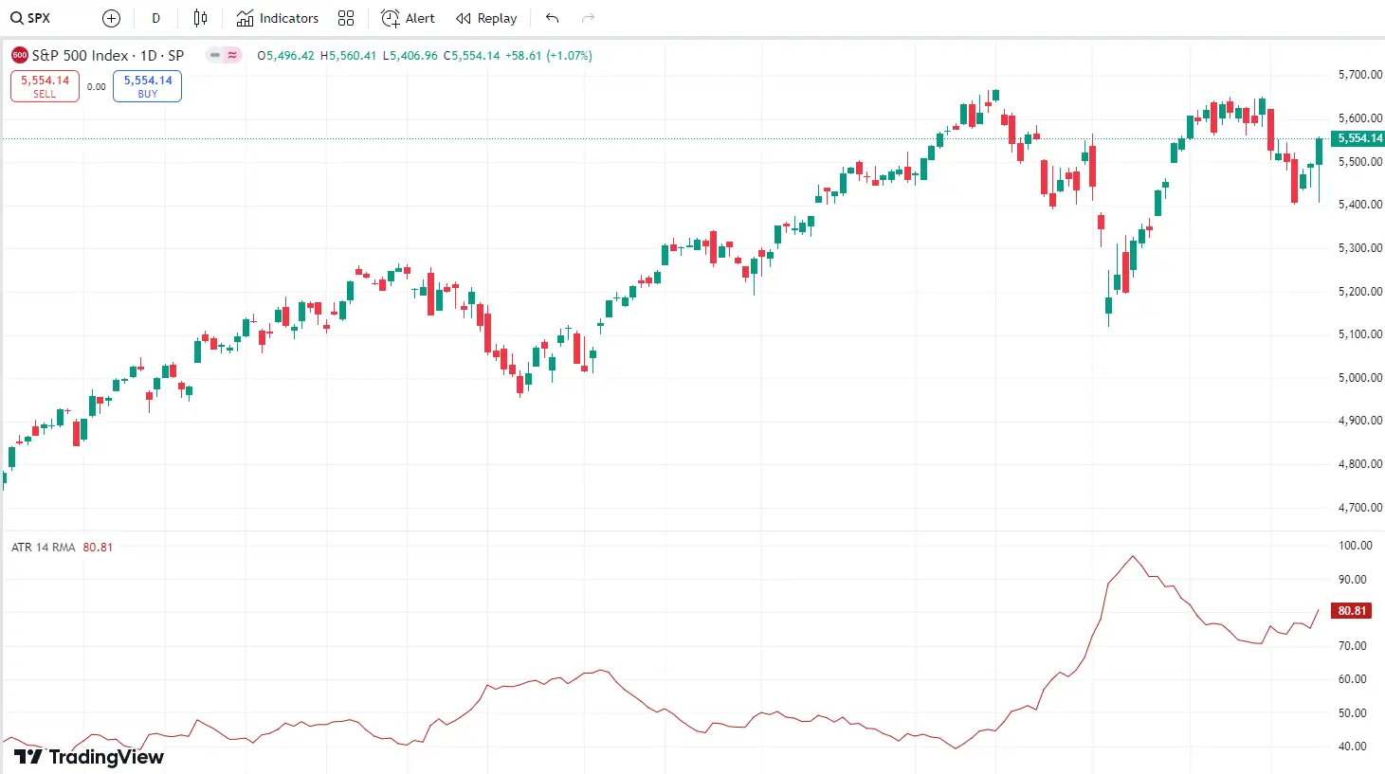The width and height of the screenshot is (1385, 774).
Task: Toggle visibility of the S&P 500 series
Action: (x=215, y=55)
